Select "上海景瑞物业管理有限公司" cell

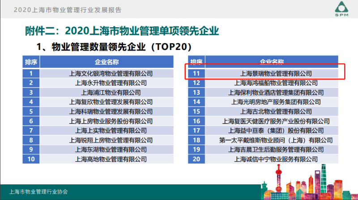[272, 74]
